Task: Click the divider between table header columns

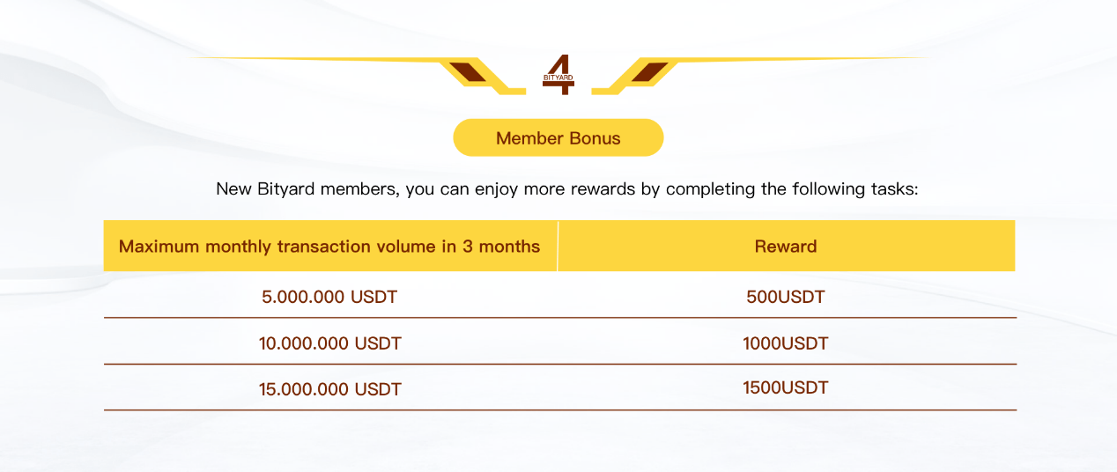Action: (558, 246)
